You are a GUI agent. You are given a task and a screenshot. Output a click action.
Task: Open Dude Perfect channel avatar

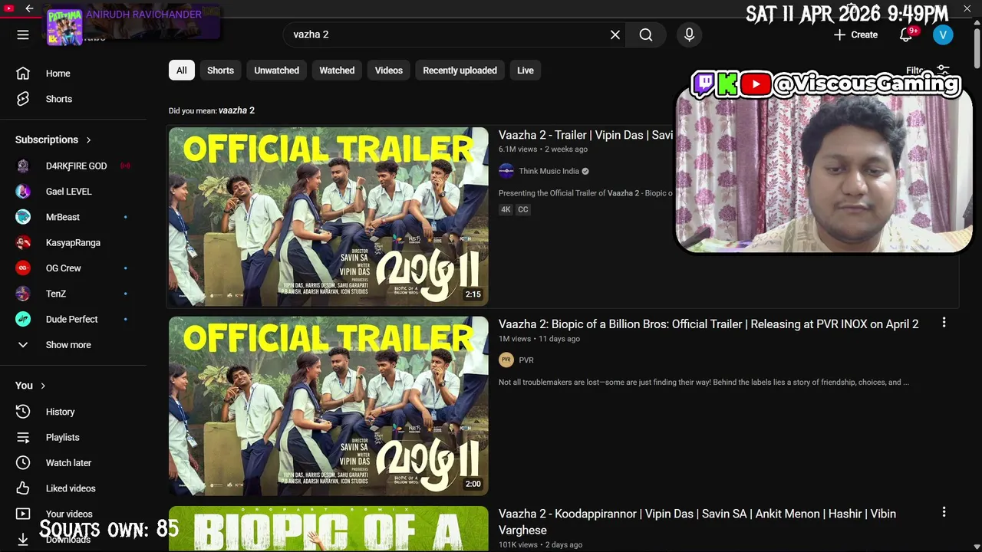click(x=23, y=319)
